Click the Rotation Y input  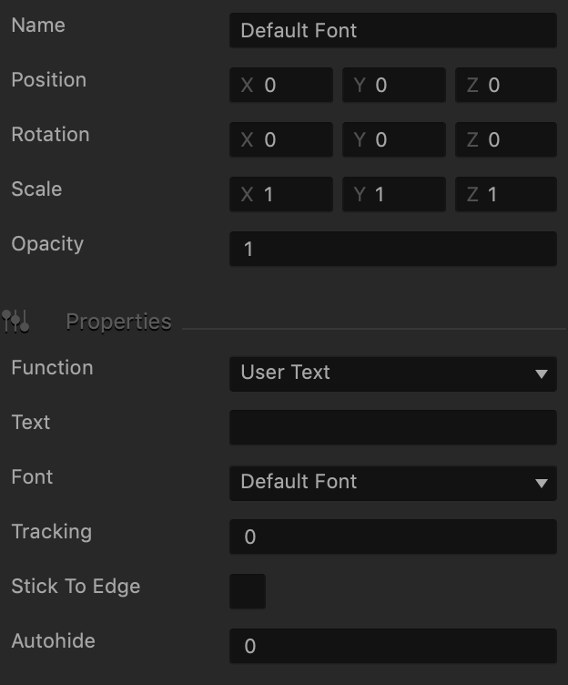click(394, 139)
